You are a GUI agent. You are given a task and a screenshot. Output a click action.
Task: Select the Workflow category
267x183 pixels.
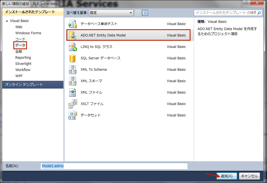pos(23,70)
